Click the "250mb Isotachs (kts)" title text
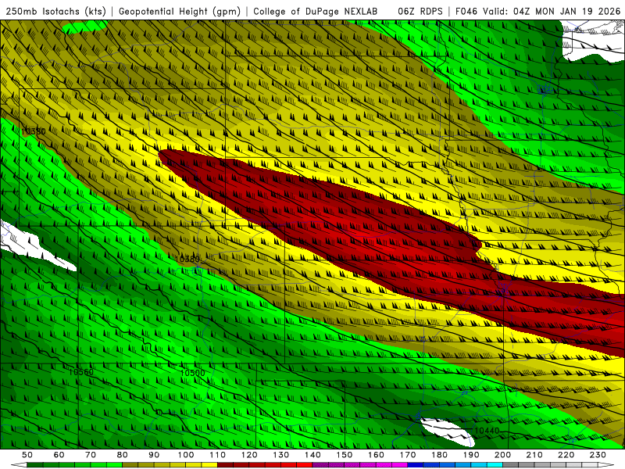 coord(55,11)
